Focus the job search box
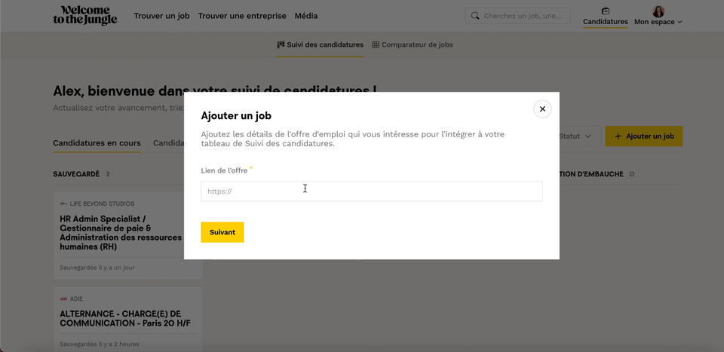 click(x=522, y=16)
